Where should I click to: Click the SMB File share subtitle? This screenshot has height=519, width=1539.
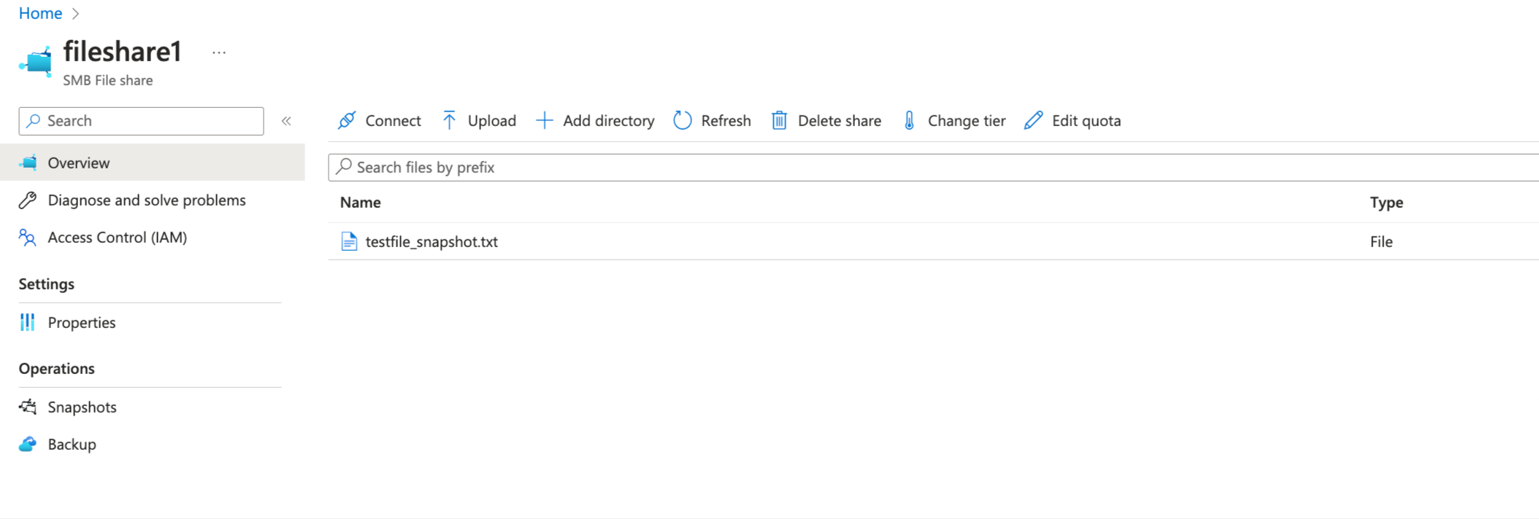pyautogui.click(x=107, y=80)
